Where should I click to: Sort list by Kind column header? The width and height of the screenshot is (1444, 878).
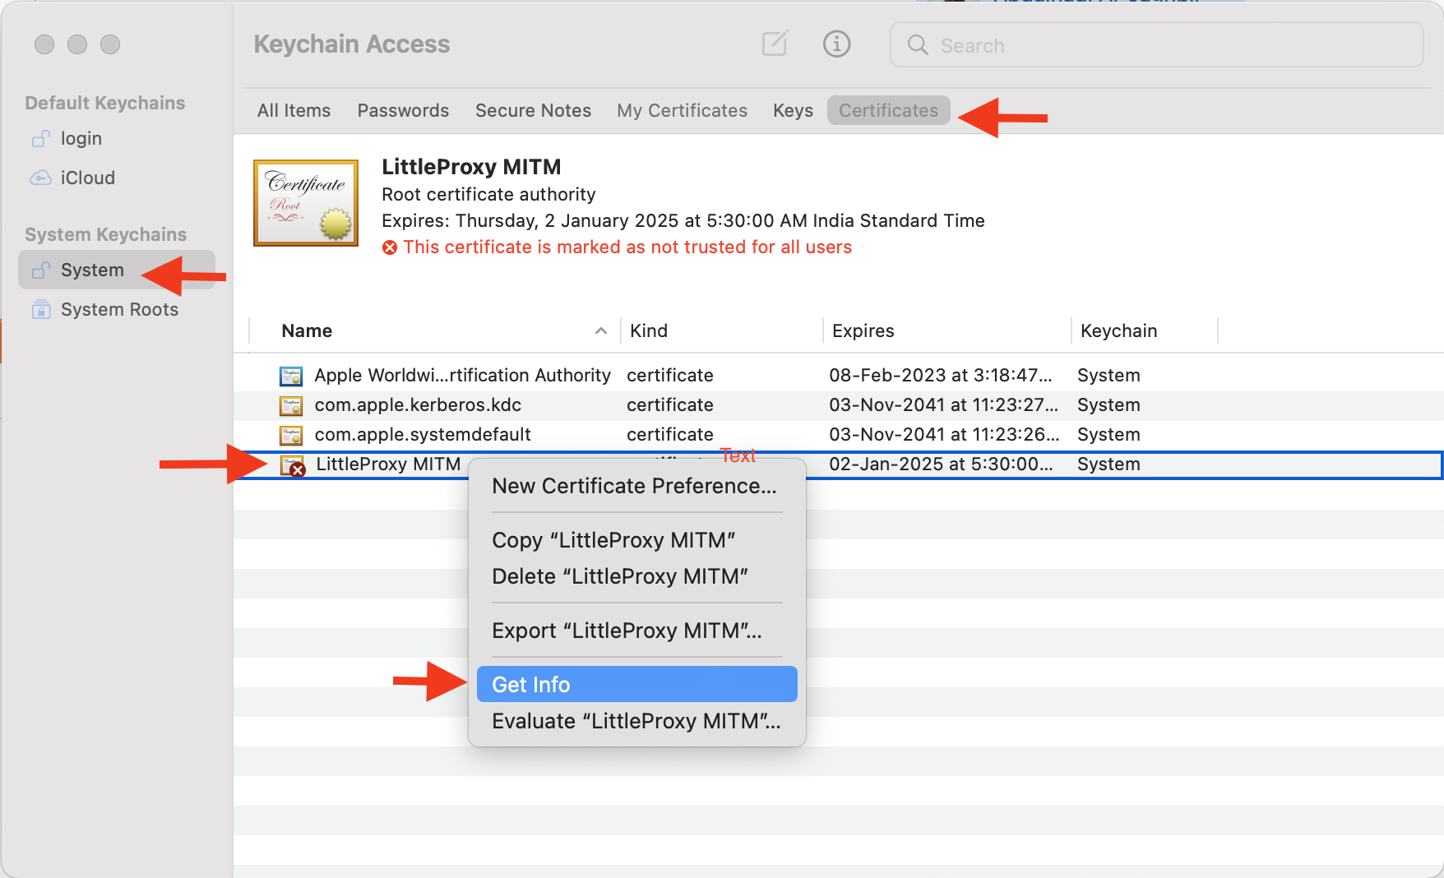pos(648,330)
